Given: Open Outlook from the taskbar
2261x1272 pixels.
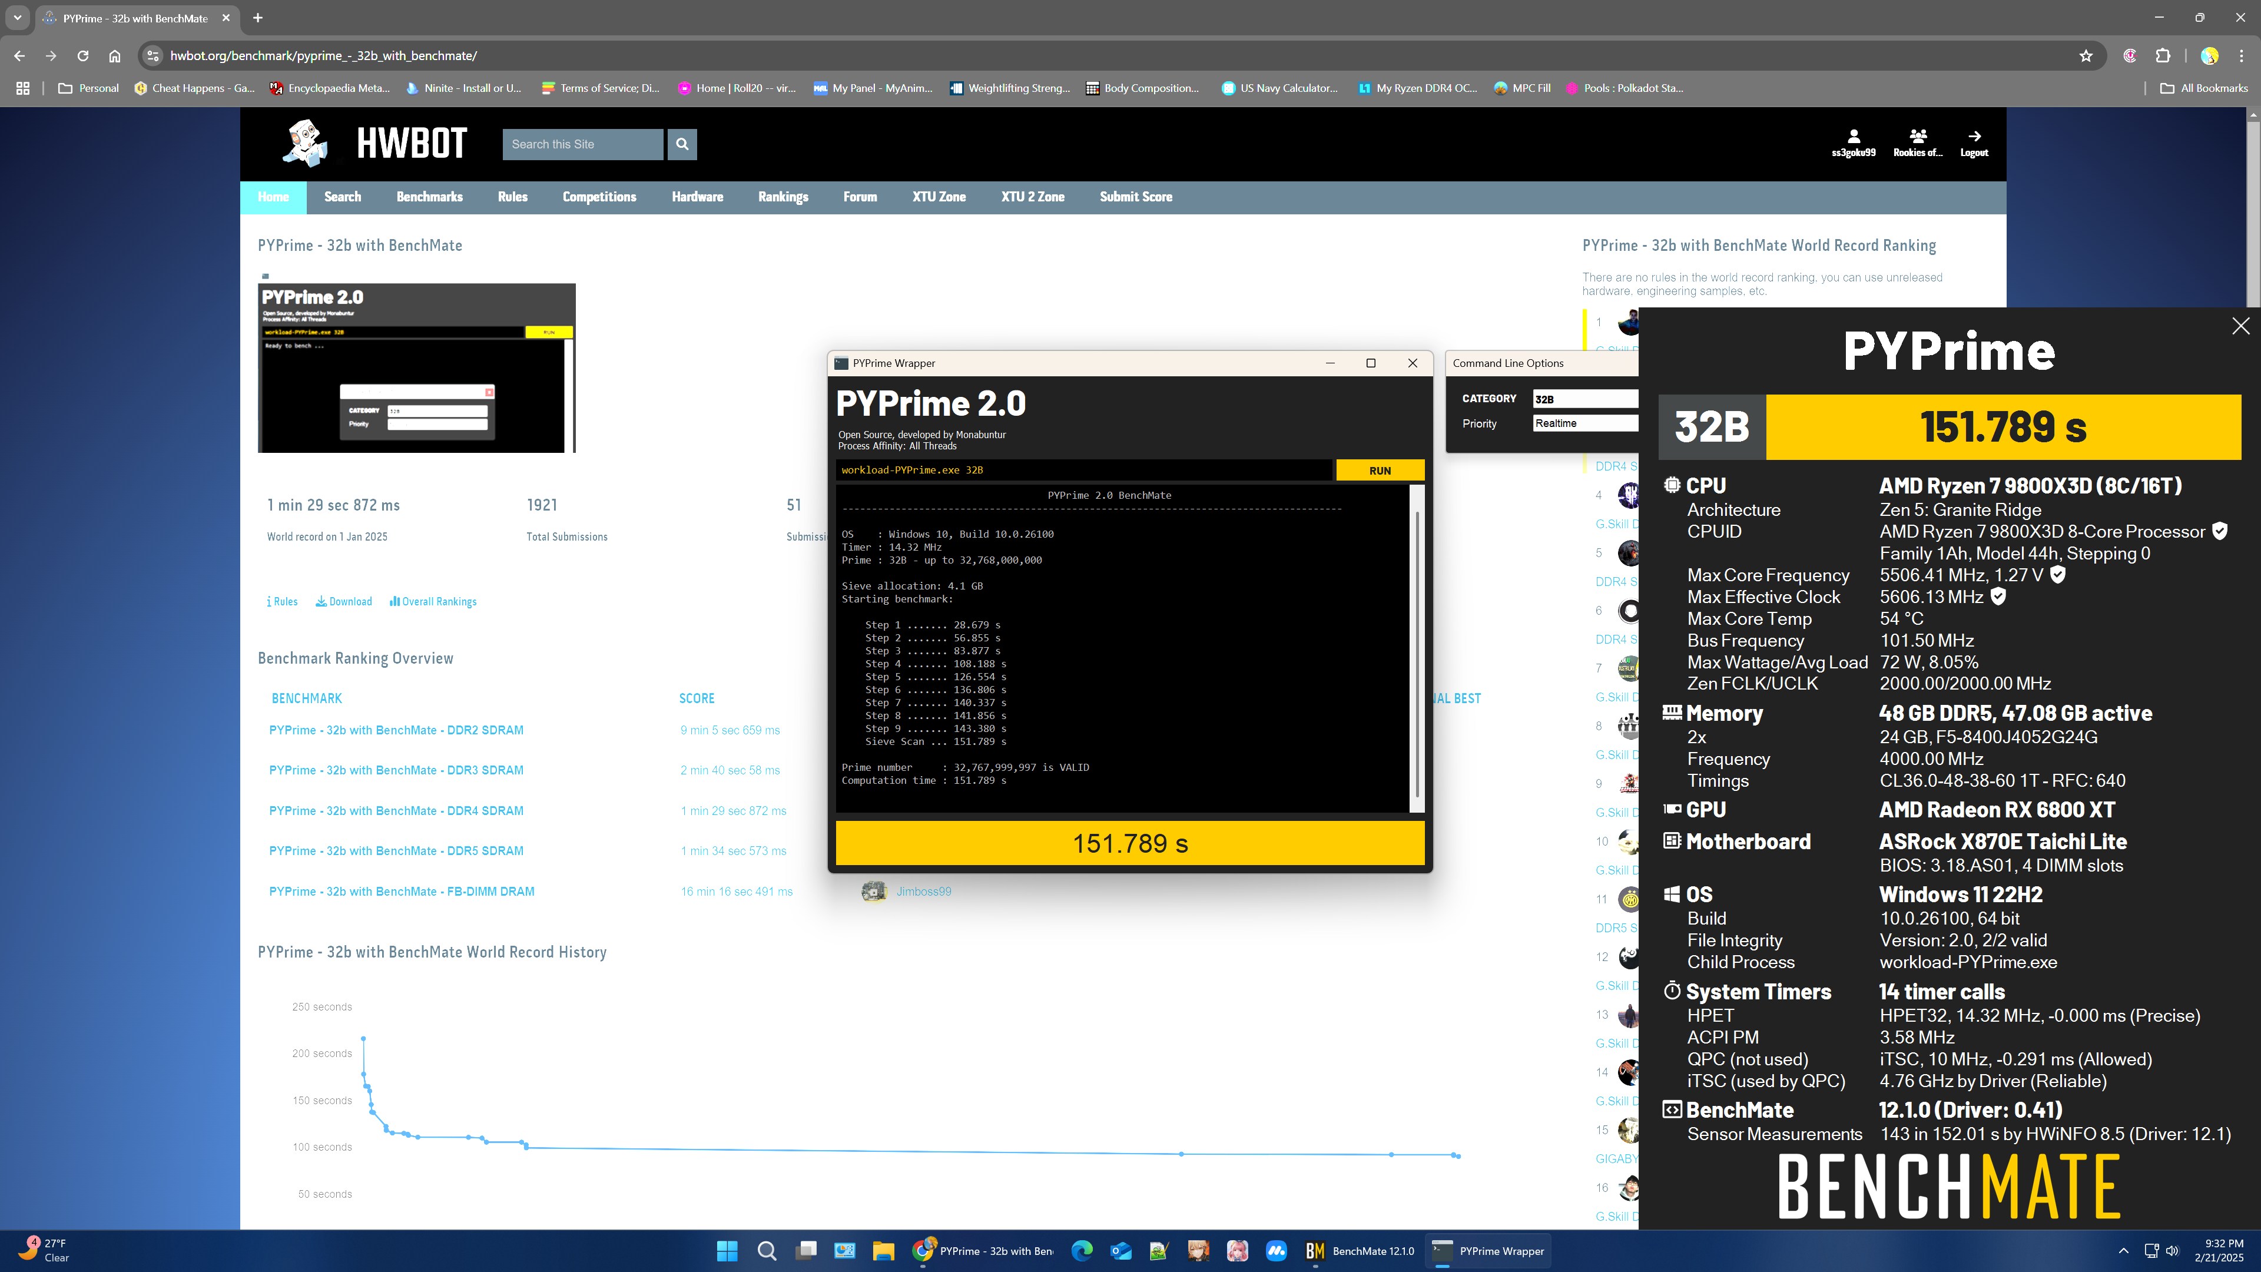Looking at the screenshot, I should 1121,1251.
